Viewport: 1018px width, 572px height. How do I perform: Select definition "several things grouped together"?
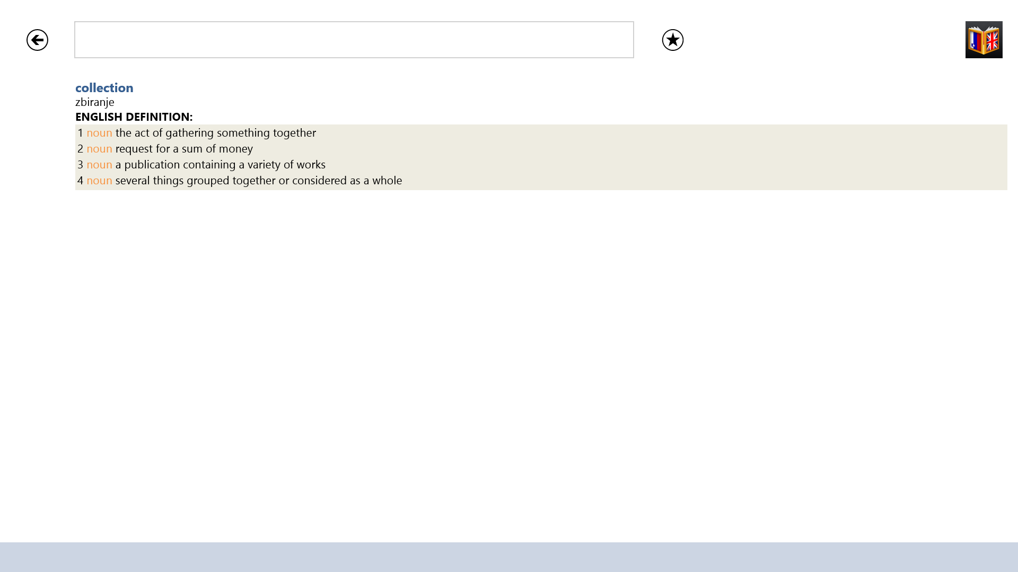(258, 181)
